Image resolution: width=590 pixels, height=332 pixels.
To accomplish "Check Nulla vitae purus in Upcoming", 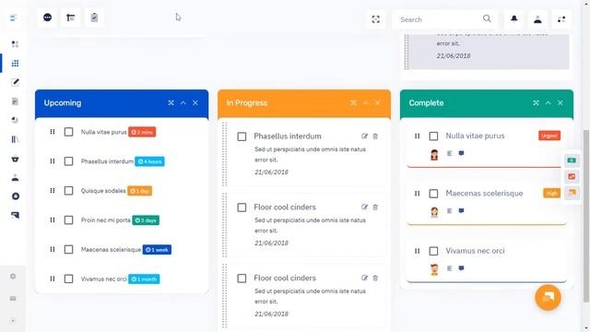I will point(68,132).
